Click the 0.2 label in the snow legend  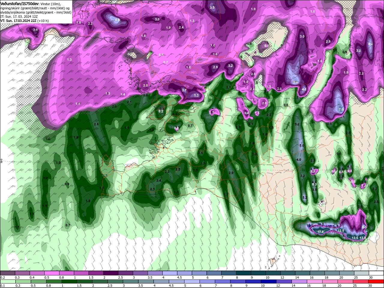pos(3,278)
